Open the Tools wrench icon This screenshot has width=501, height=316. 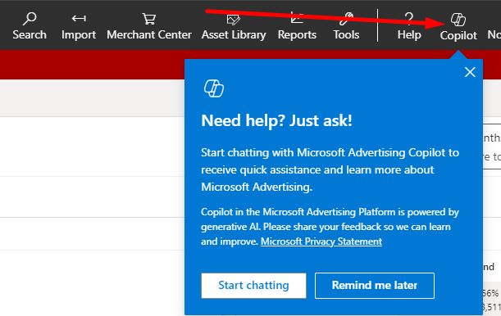(346, 19)
